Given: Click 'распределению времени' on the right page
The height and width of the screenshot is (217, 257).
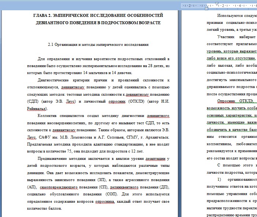Looking at the screenshot, I should (228, 215).
